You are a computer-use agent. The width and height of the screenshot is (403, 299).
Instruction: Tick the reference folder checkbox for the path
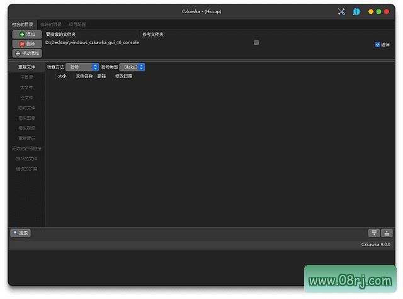(256, 42)
